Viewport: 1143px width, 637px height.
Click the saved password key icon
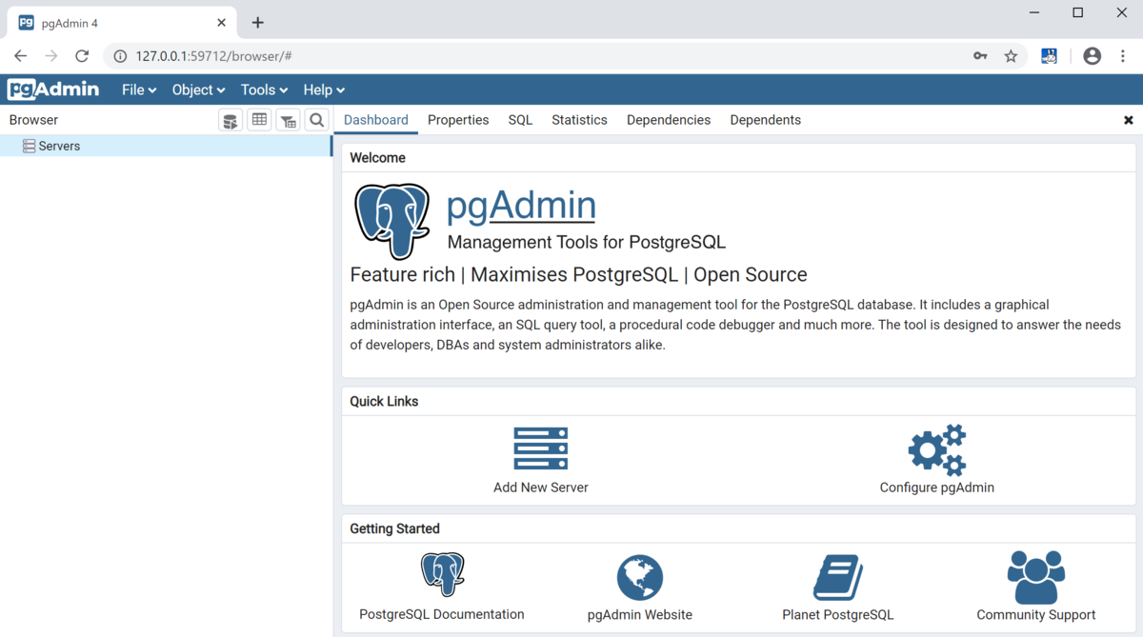click(980, 56)
